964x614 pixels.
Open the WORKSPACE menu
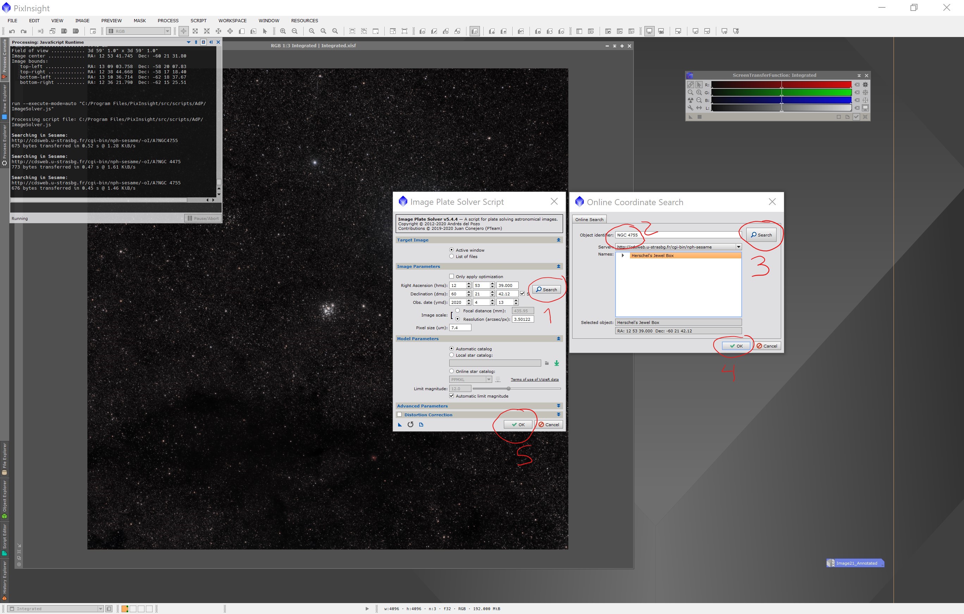pos(233,20)
